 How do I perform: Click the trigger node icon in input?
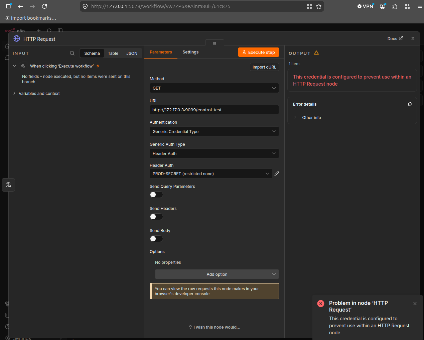[x=23, y=66]
